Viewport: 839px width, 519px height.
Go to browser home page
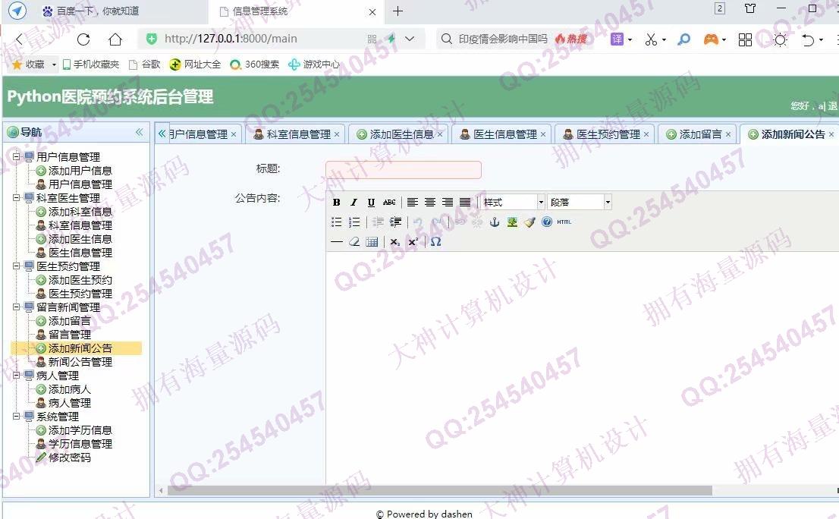click(x=115, y=39)
